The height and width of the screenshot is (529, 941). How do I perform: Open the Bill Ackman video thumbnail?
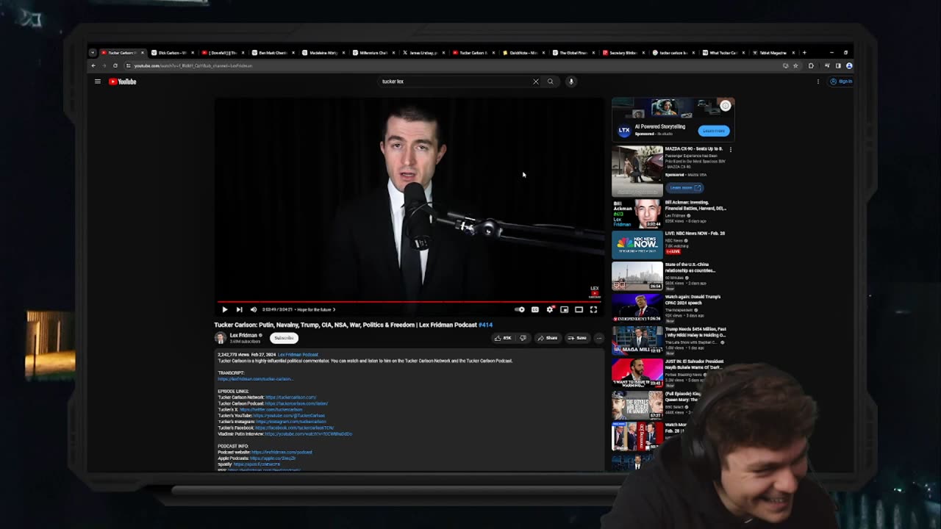[x=637, y=214]
